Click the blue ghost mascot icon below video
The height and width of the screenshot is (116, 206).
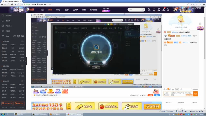(43, 91)
